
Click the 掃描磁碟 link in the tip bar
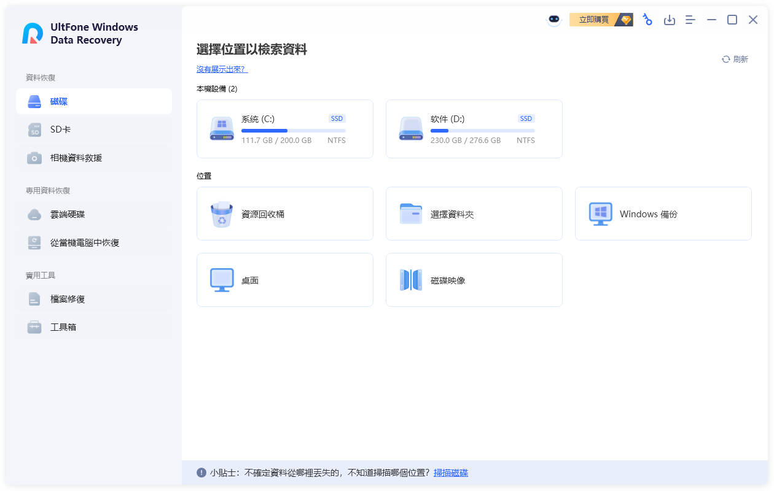tap(450, 473)
